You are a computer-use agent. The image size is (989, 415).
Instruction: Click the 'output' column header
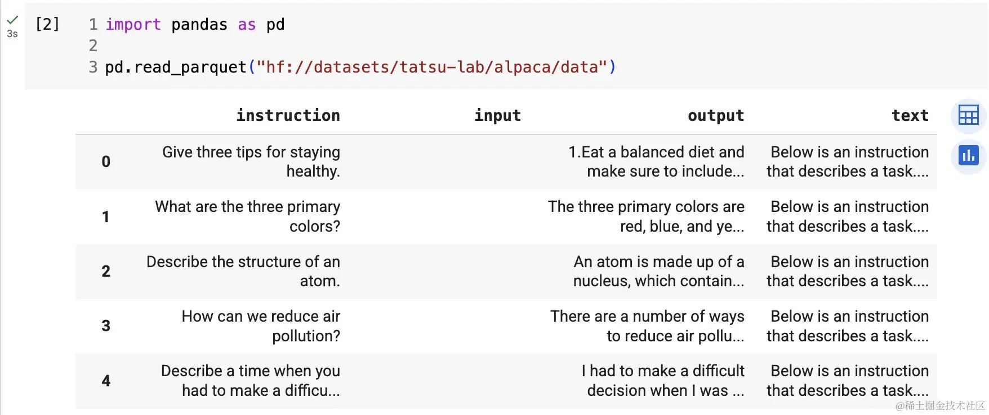[716, 115]
